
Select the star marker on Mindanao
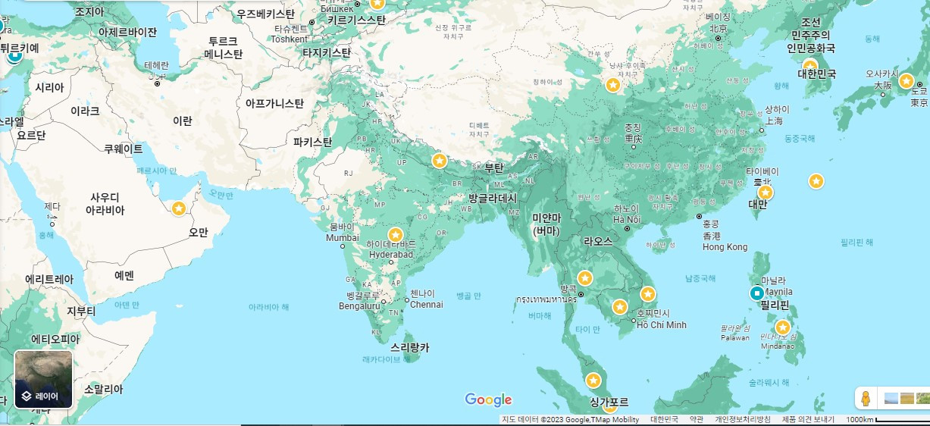pyautogui.click(x=782, y=327)
